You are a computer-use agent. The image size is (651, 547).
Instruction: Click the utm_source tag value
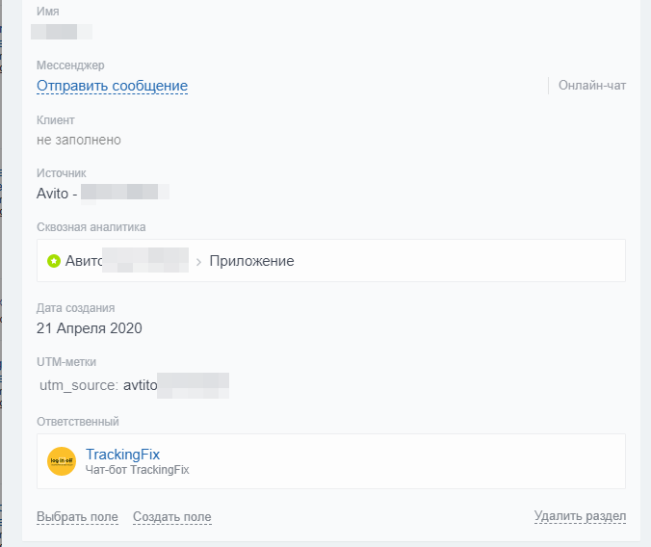175,385
